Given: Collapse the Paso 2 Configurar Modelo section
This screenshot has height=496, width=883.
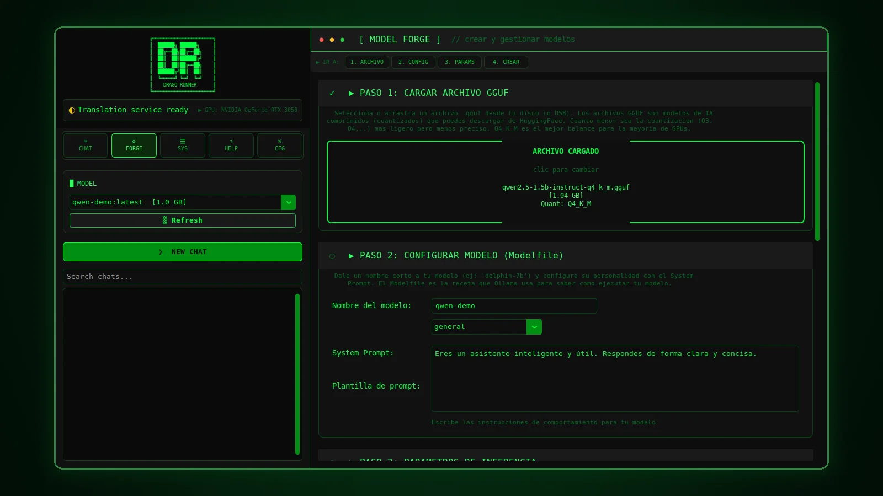Looking at the screenshot, I should (456, 256).
